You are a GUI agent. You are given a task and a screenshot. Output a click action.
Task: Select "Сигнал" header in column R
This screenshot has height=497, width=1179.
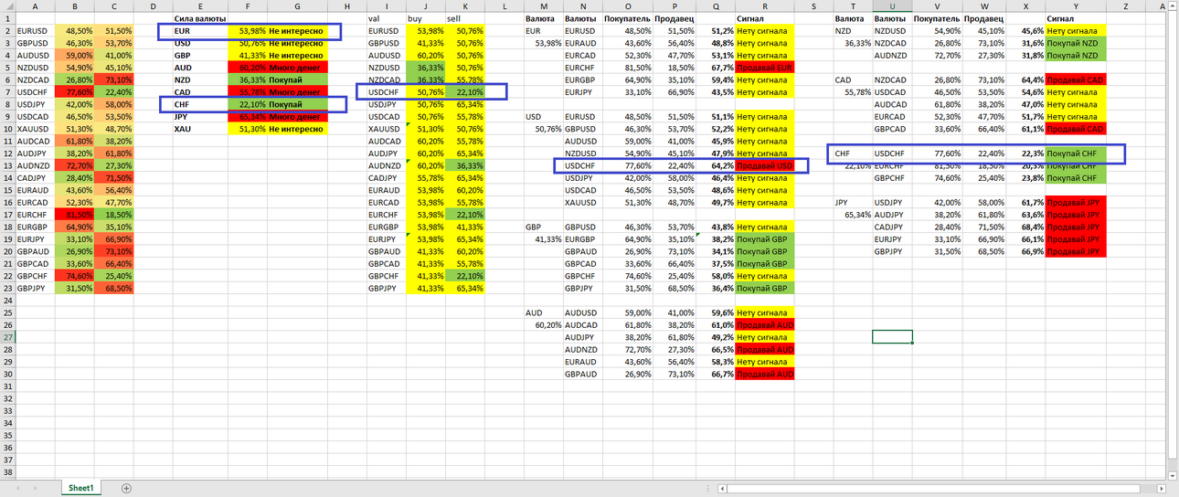tap(765, 17)
